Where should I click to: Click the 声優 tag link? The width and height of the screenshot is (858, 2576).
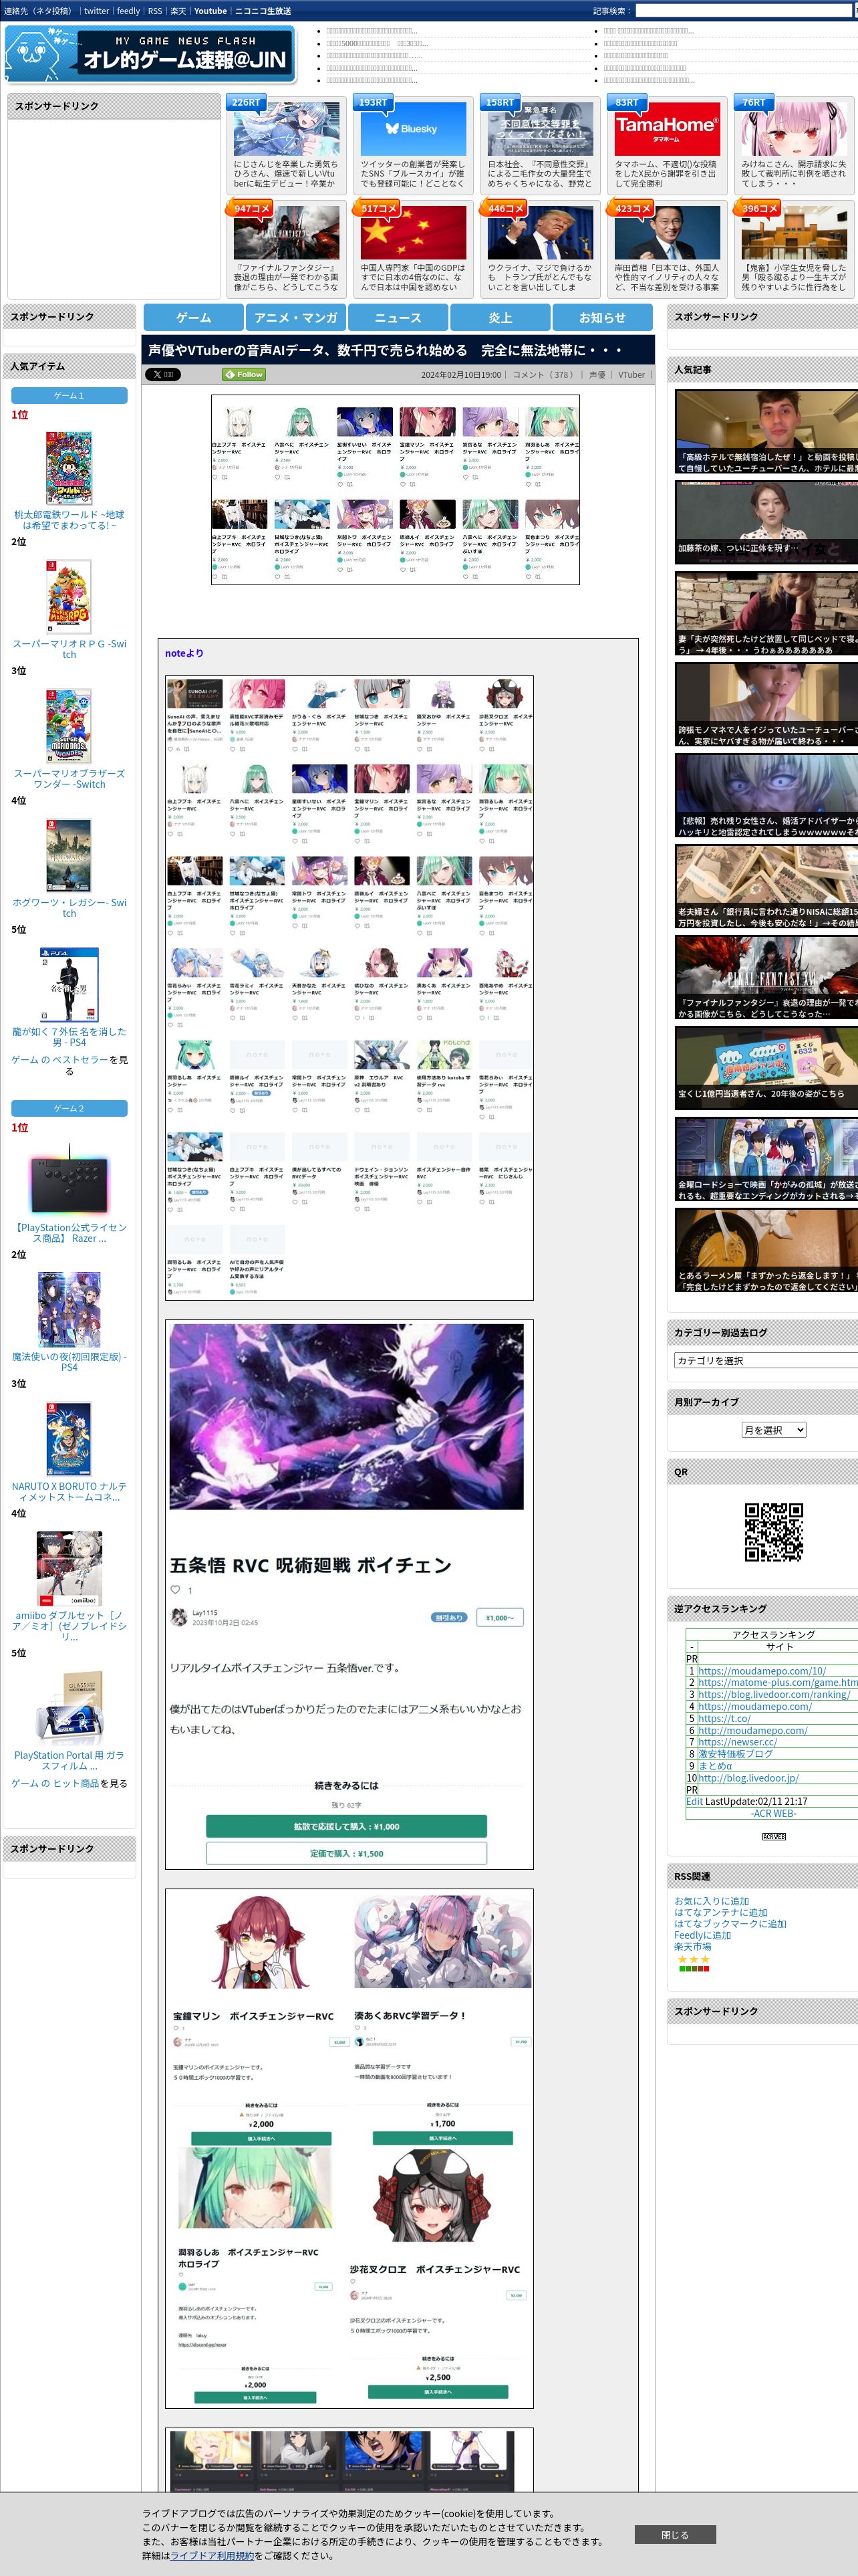(597, 375)
